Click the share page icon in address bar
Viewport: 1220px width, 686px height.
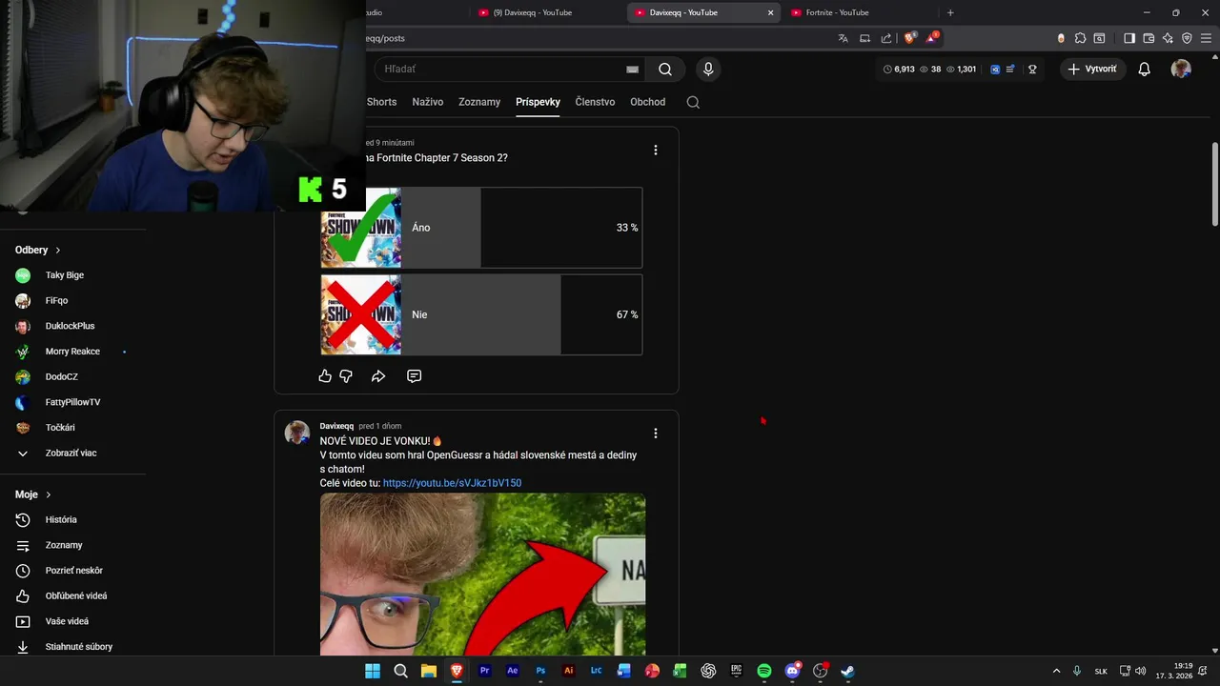886,38
